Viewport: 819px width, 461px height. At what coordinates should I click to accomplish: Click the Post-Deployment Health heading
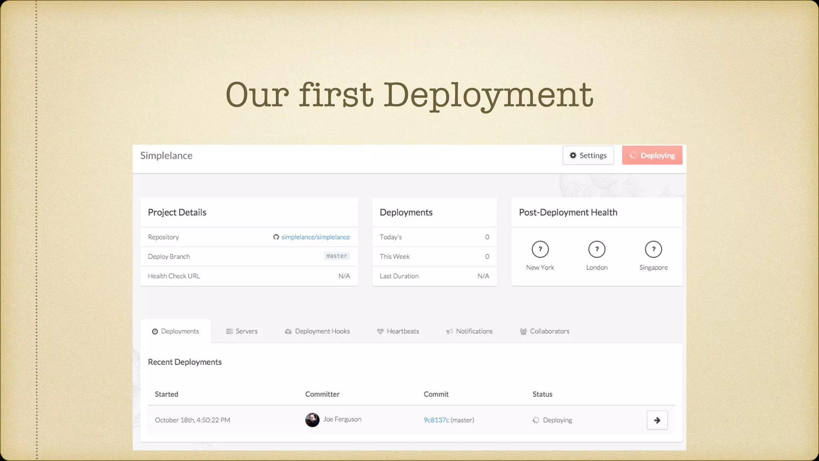(568, 212)
